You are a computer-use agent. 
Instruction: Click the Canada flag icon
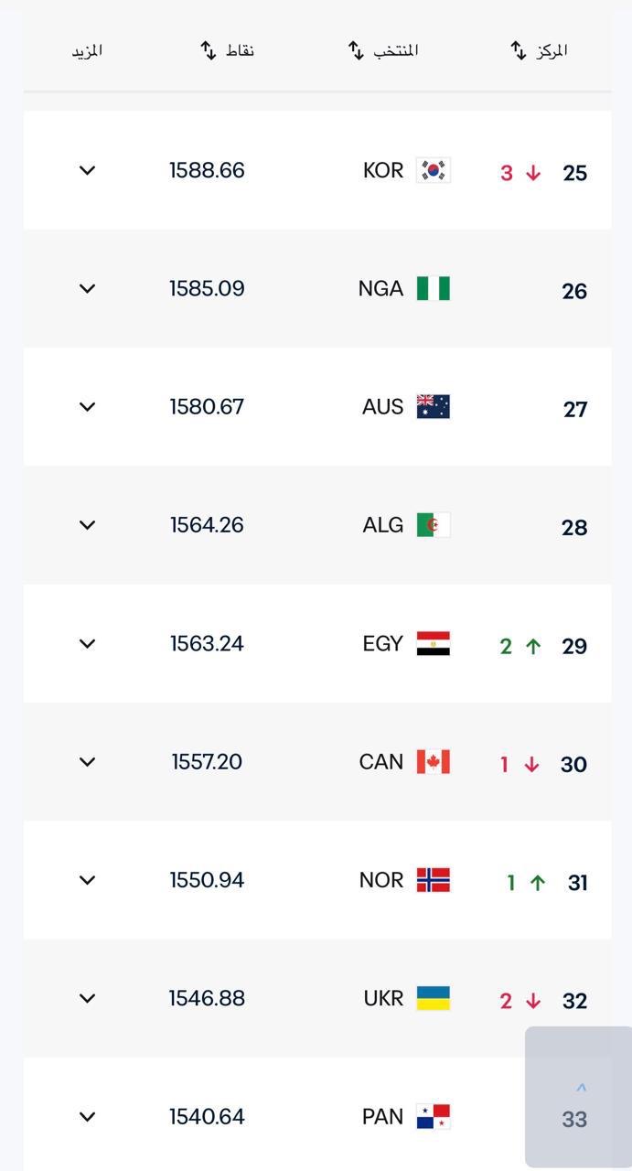[x=433, y=762]
